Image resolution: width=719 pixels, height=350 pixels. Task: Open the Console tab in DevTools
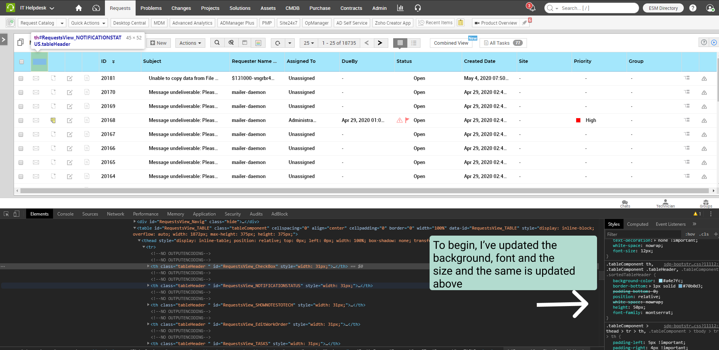65,214
